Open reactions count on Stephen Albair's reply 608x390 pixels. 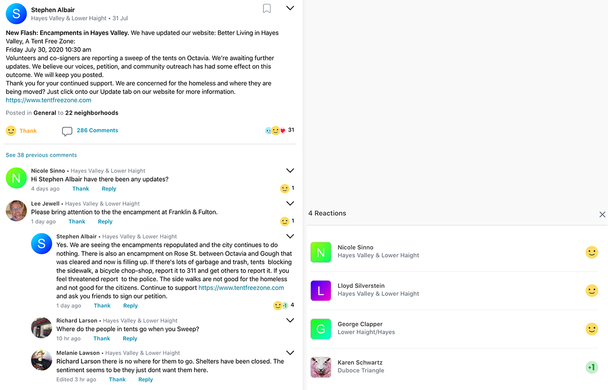click(284, 306)
